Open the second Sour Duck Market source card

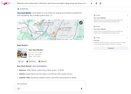(111, 30)
